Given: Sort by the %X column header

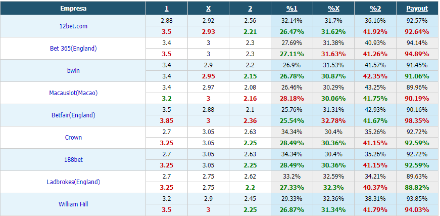Looking at the screenshot, I should pyautogui.click(x=333, y=9).
